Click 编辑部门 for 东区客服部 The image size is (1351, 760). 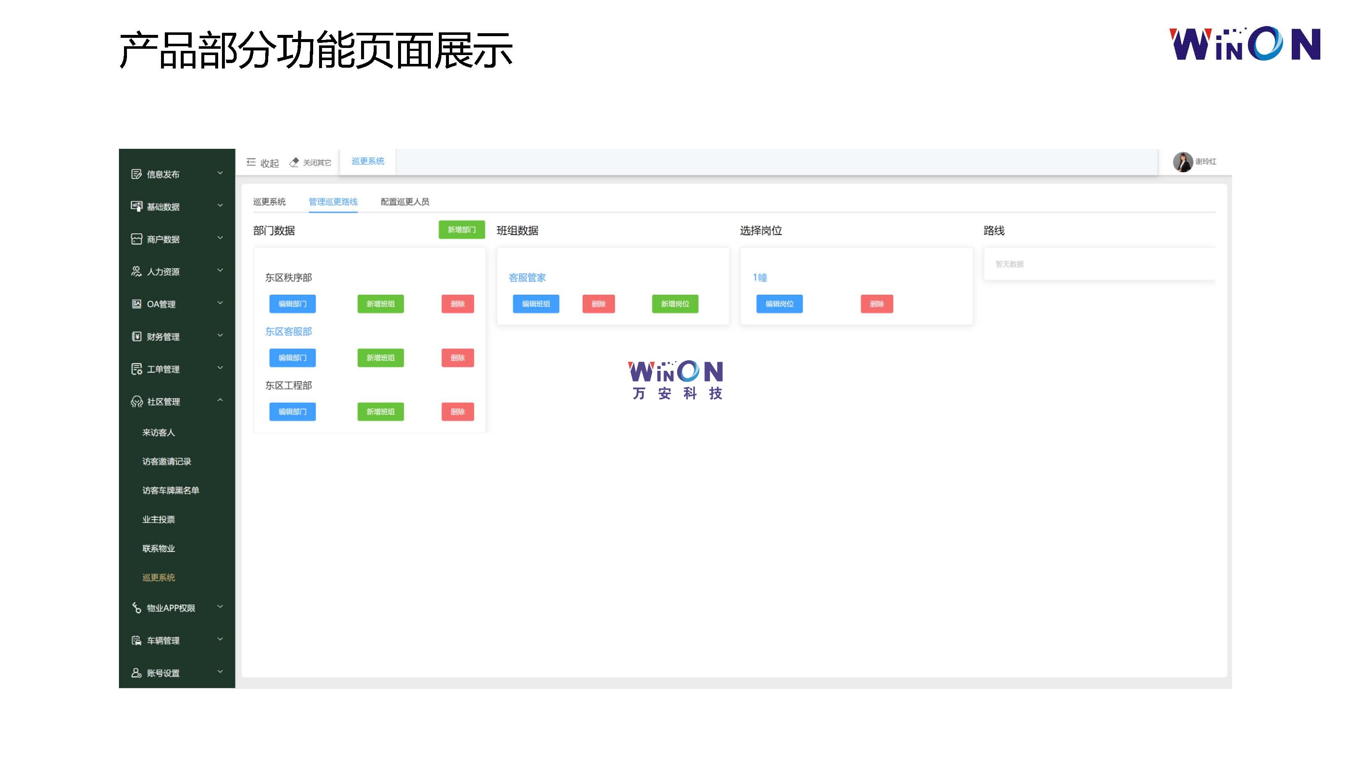293,358
